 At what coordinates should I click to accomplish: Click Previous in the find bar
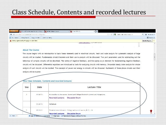(x=38, y=116)
